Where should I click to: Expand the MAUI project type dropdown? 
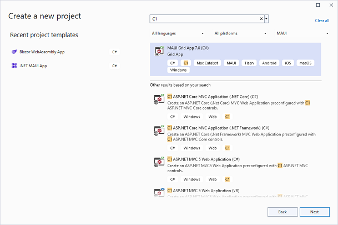(x=302, y=33)
